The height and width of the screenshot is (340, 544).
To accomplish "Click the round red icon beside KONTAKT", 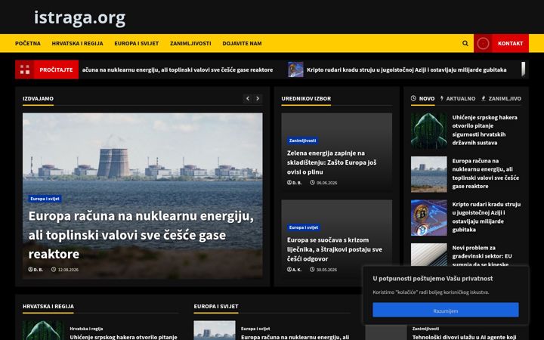I will point(483,43).
